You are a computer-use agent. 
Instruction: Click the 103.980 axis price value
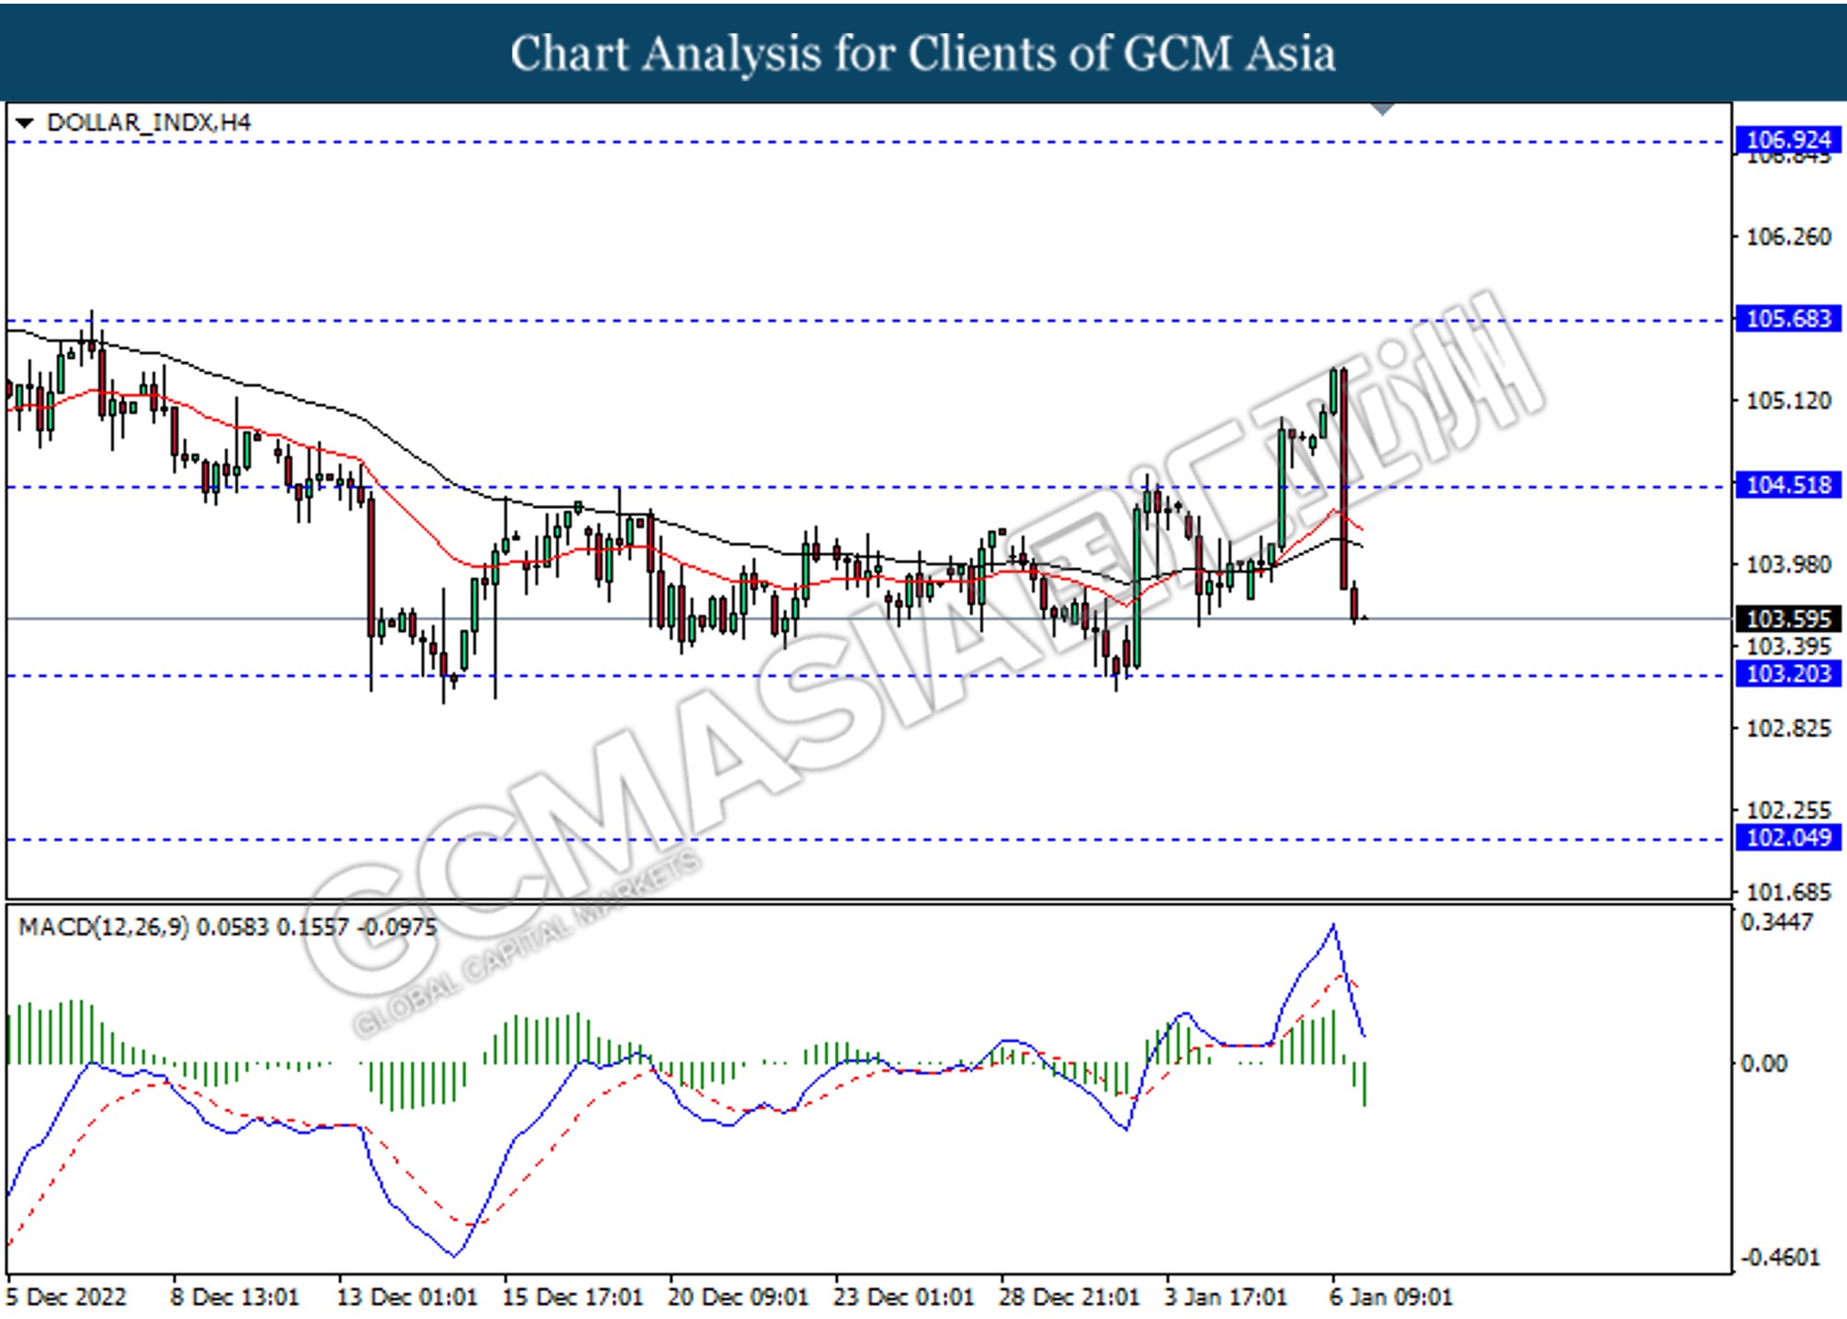(1788, 564)
